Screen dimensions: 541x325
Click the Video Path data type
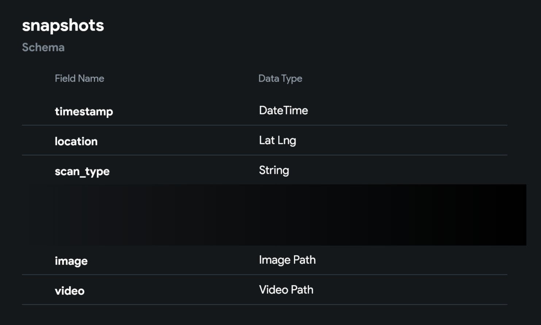[x=286, y=290]
